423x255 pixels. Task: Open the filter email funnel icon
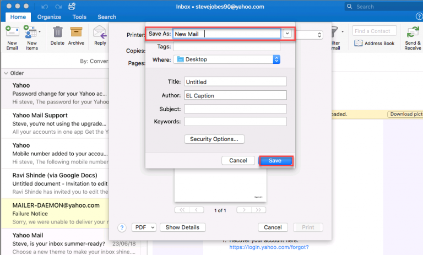tap(334, 31)
